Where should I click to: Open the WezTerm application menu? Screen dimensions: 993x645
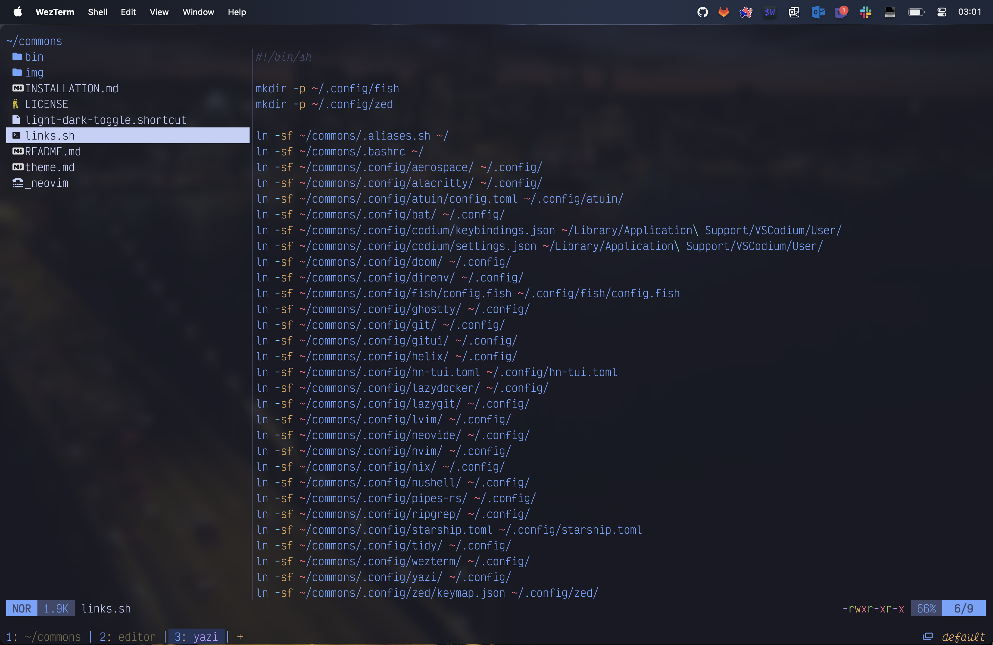coord(55,12)
